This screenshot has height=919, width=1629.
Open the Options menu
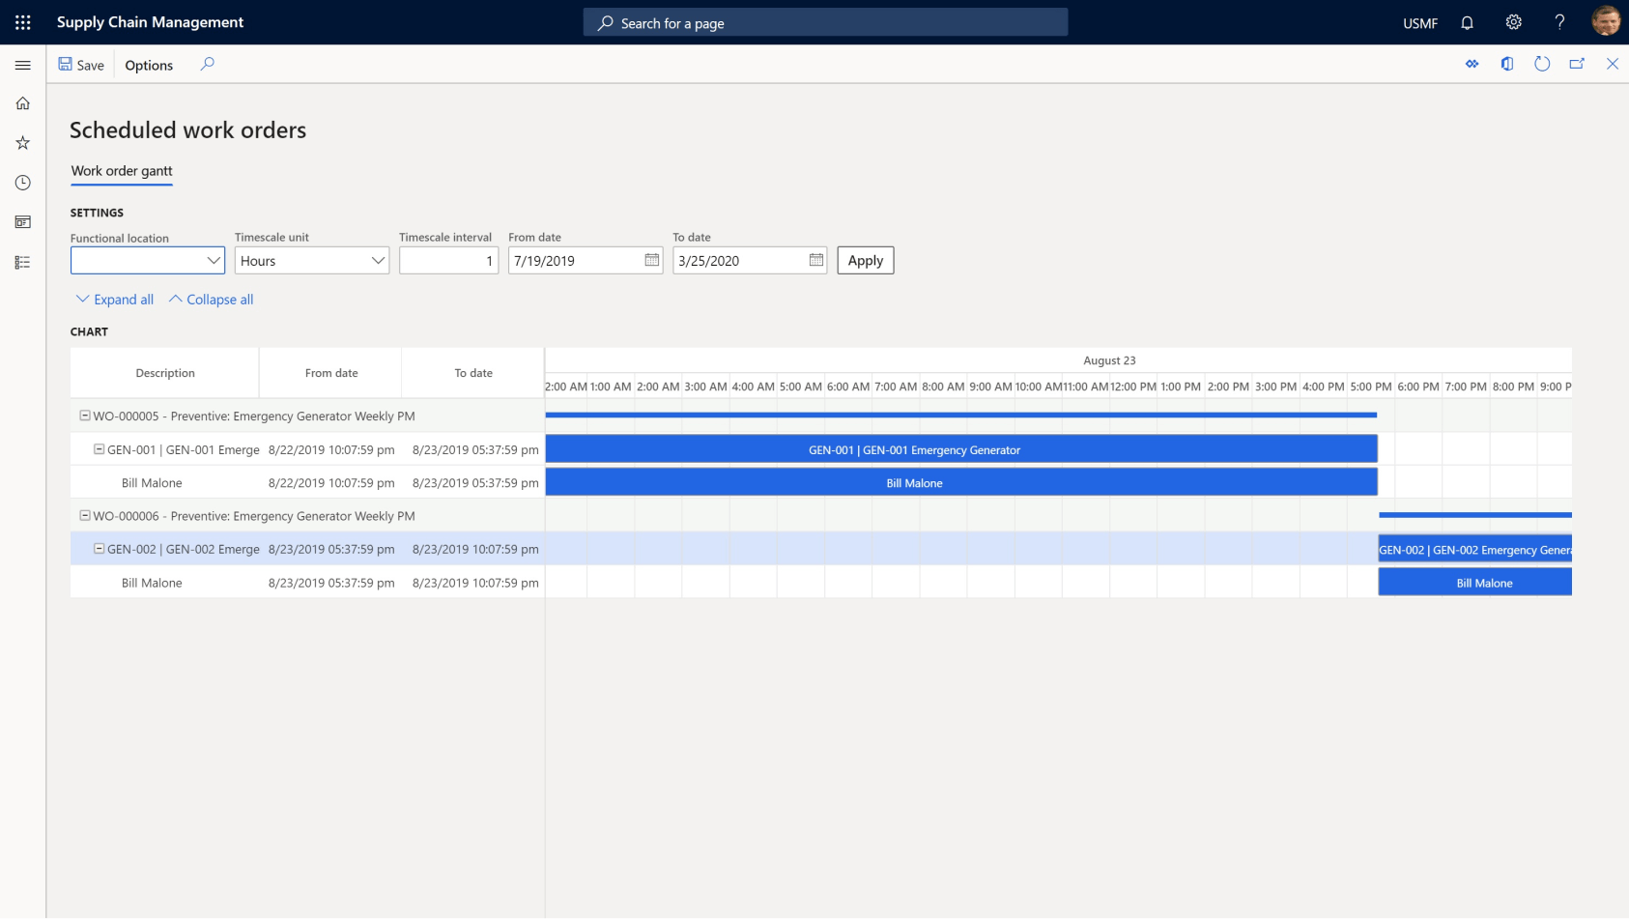pos(149,65)
